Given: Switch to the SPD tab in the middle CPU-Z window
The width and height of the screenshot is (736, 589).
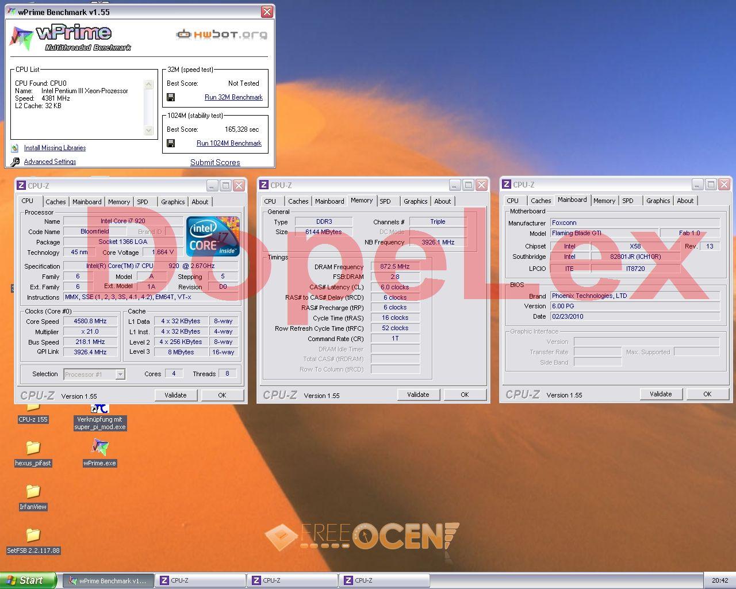Looking at the screenshot, I should click(x=385, y=201).
